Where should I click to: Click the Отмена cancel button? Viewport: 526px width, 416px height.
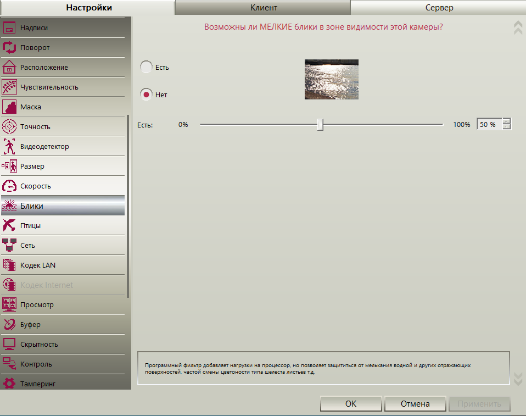415,403
